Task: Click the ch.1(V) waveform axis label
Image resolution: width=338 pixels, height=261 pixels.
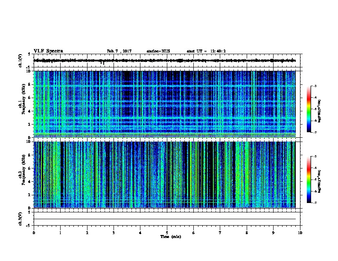Action: point(20,61)
